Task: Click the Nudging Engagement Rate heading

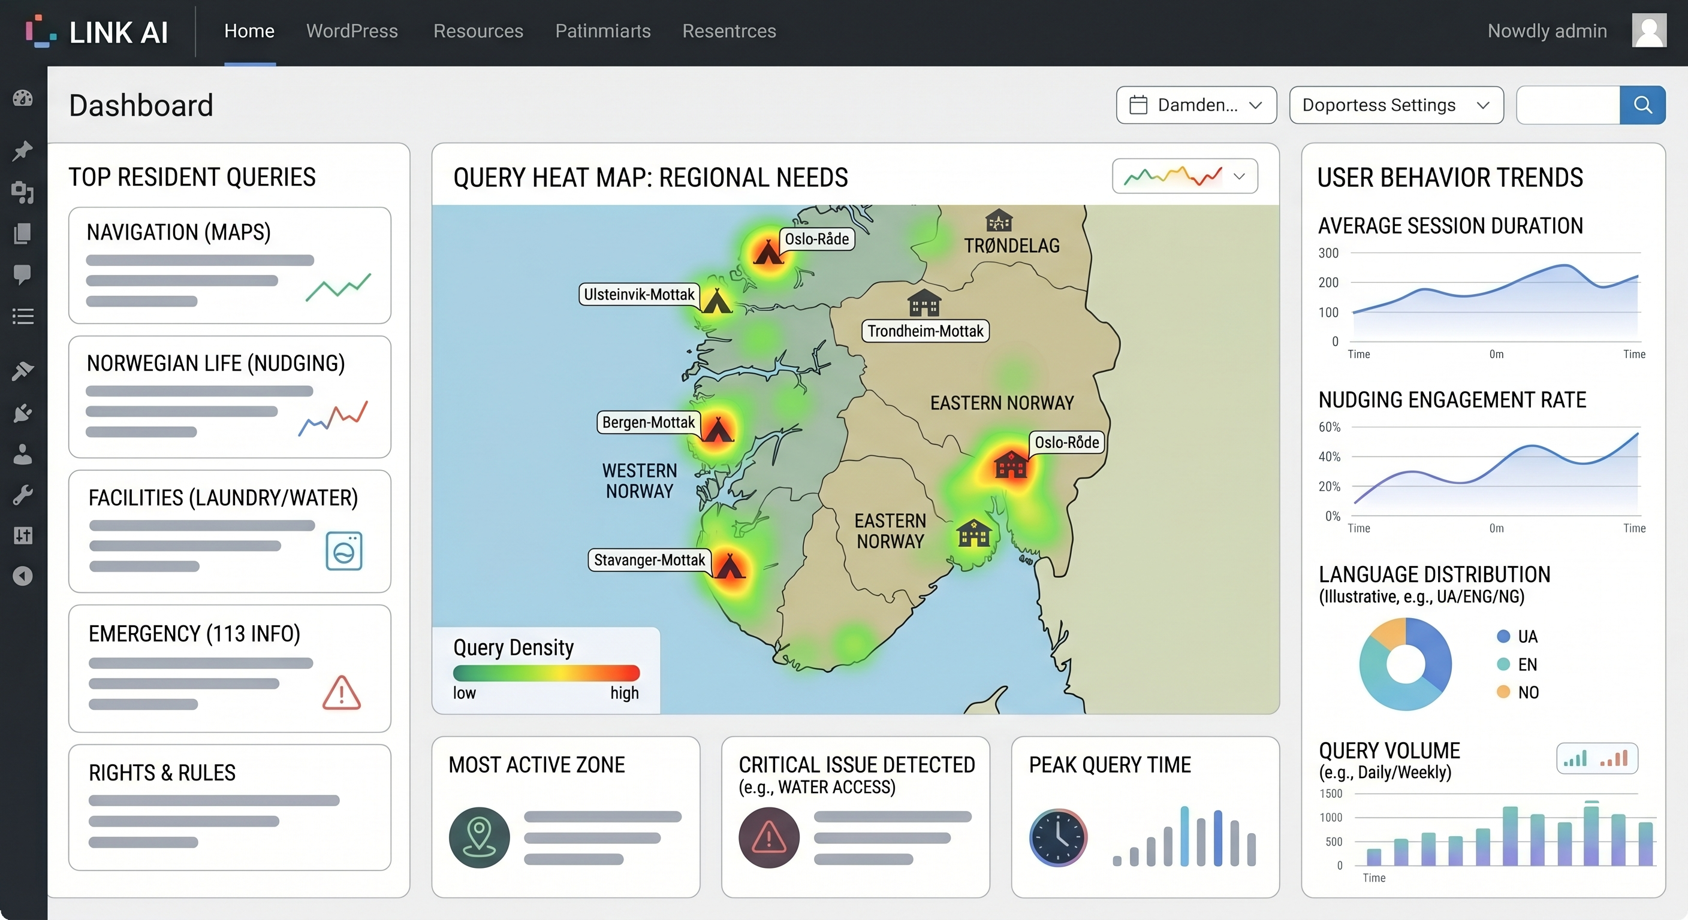Action: 1452,400
